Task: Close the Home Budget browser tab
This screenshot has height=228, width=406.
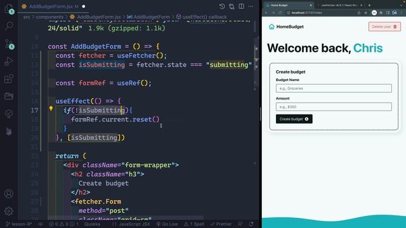Action: pos(311,5)
